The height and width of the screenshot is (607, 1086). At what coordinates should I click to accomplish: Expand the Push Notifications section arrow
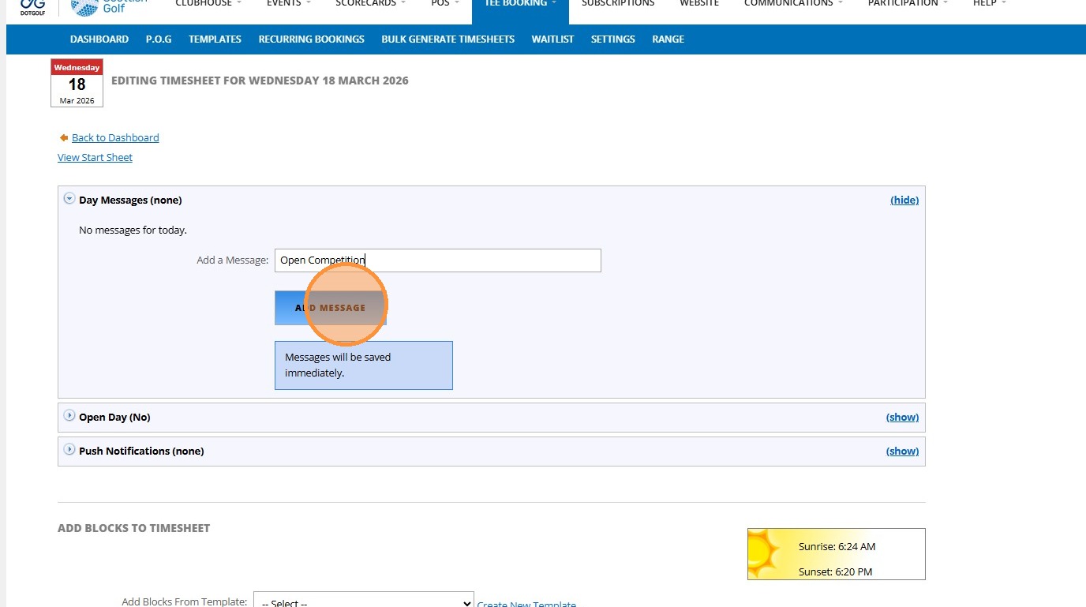(x=69, y=450)
